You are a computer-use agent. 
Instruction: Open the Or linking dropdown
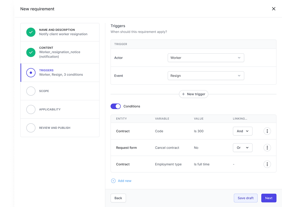[243, 148]
